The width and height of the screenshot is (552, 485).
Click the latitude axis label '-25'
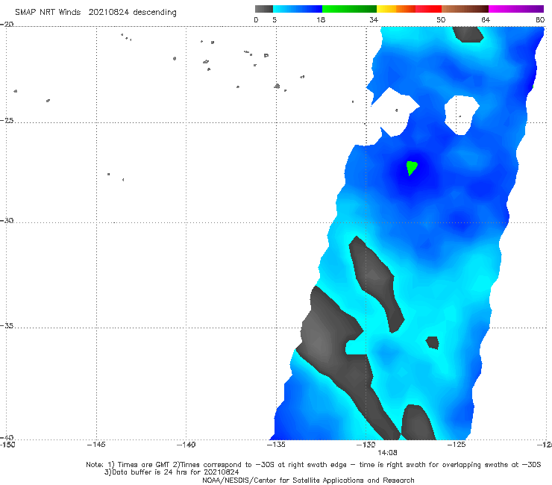tap(7, 120)
